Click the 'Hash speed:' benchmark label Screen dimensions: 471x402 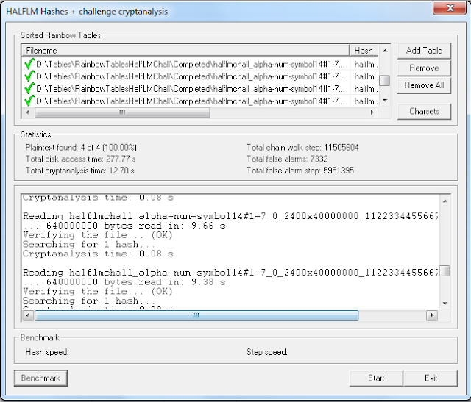(47, 352)
